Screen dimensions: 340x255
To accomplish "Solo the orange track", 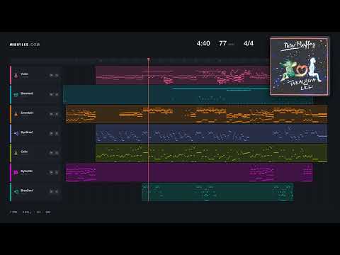I will (x=57, y=114).
